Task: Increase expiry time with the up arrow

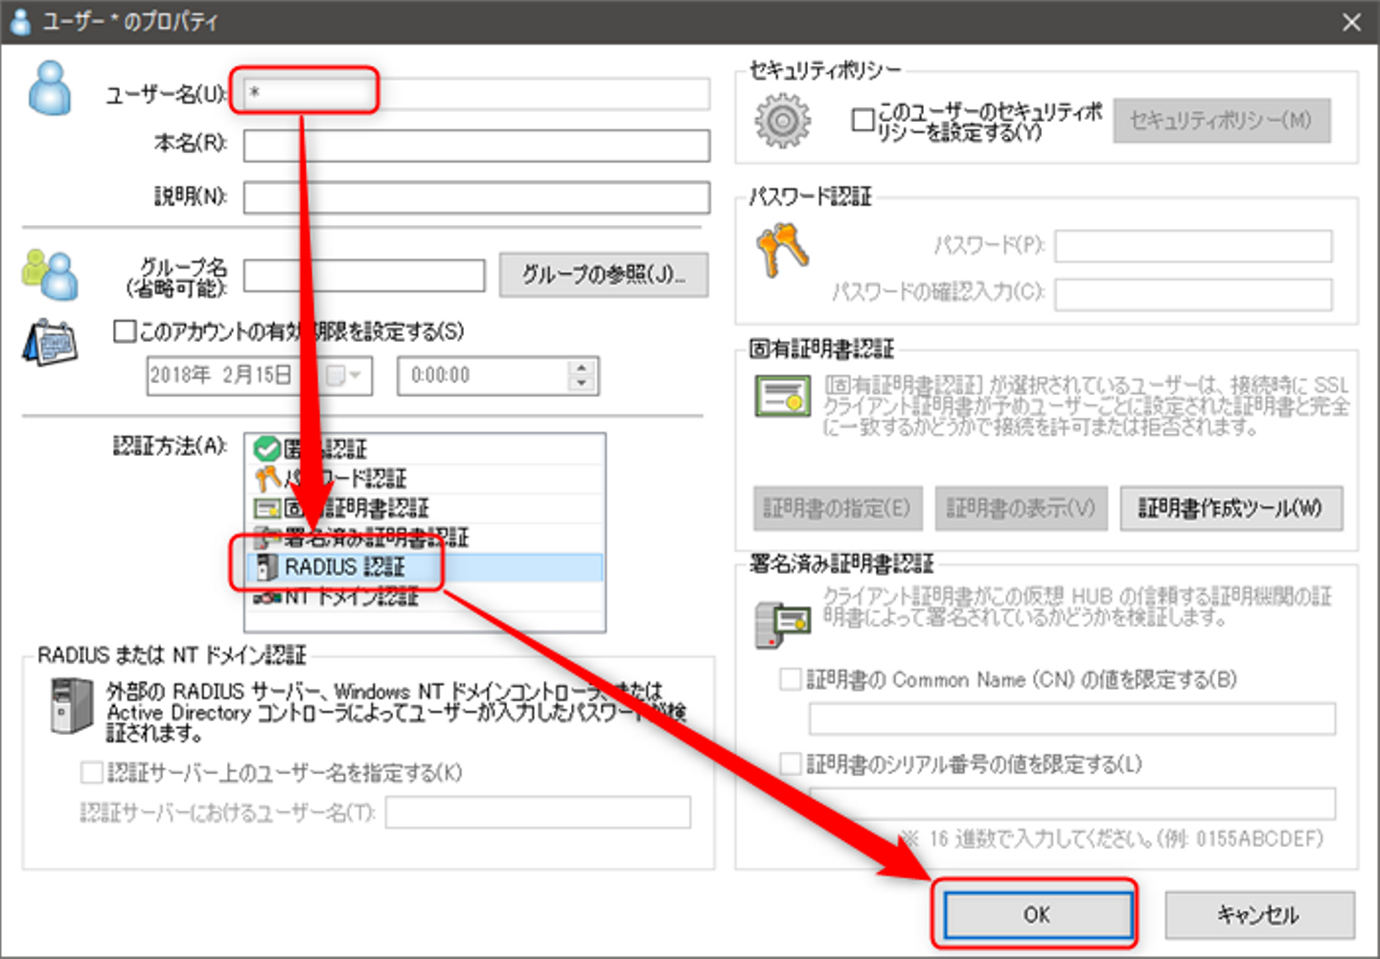Action: tap(581, 367)
